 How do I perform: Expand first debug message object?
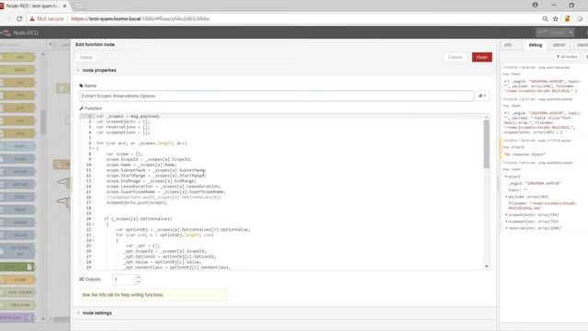505,81
